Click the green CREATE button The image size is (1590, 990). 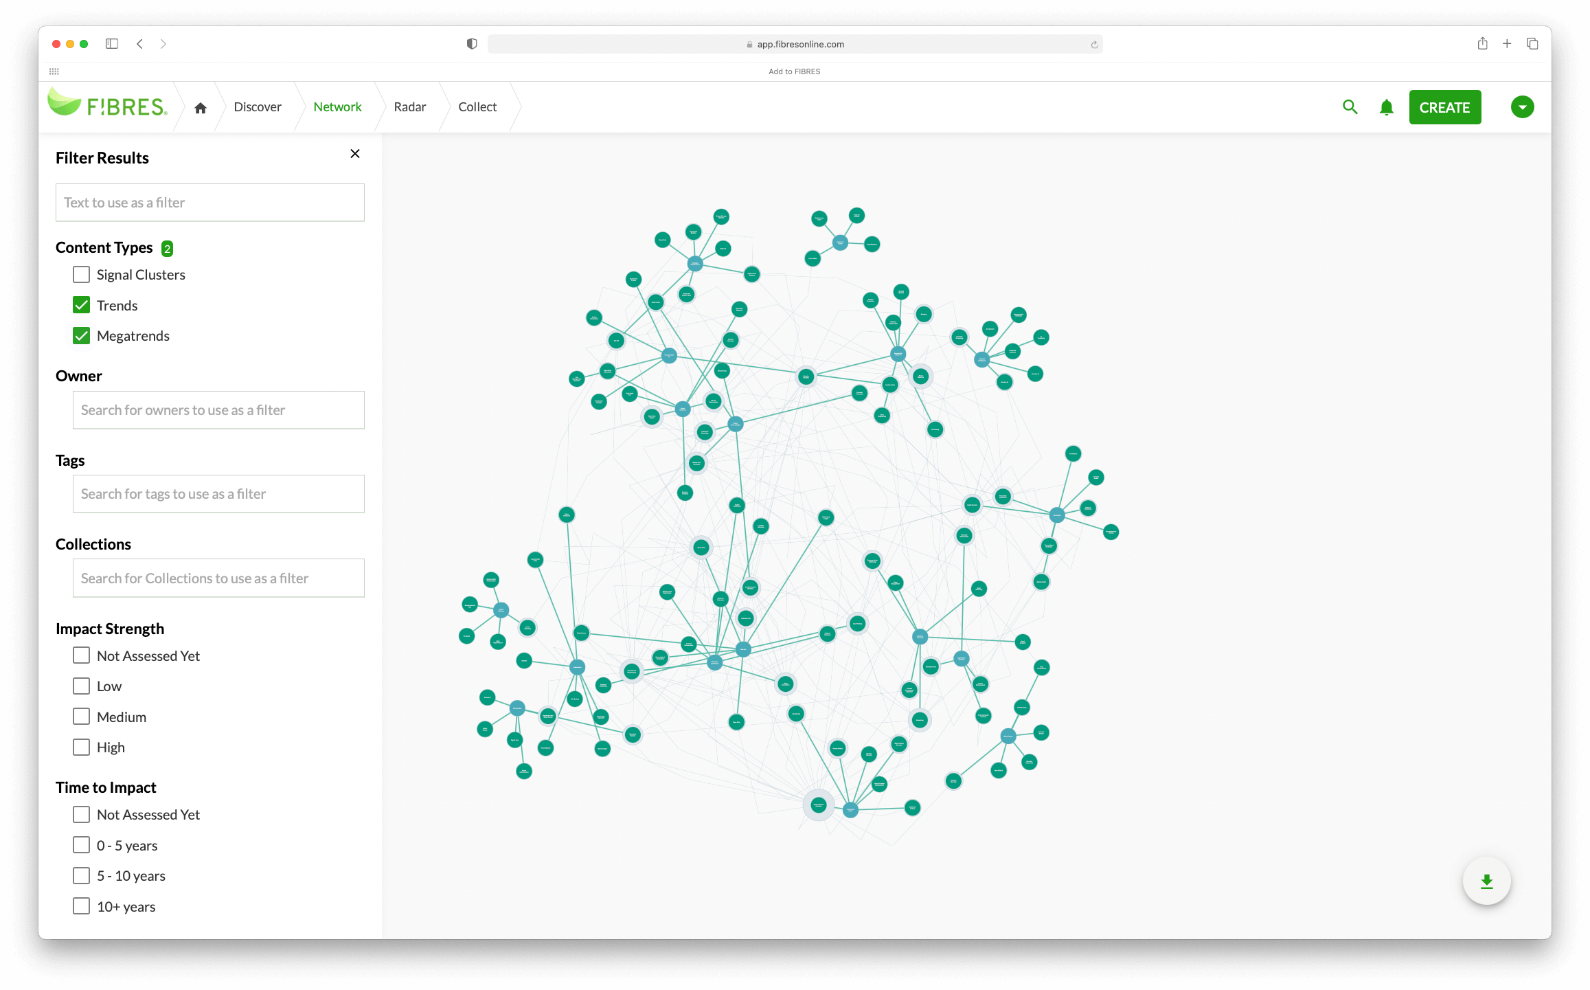(1444, 106)
